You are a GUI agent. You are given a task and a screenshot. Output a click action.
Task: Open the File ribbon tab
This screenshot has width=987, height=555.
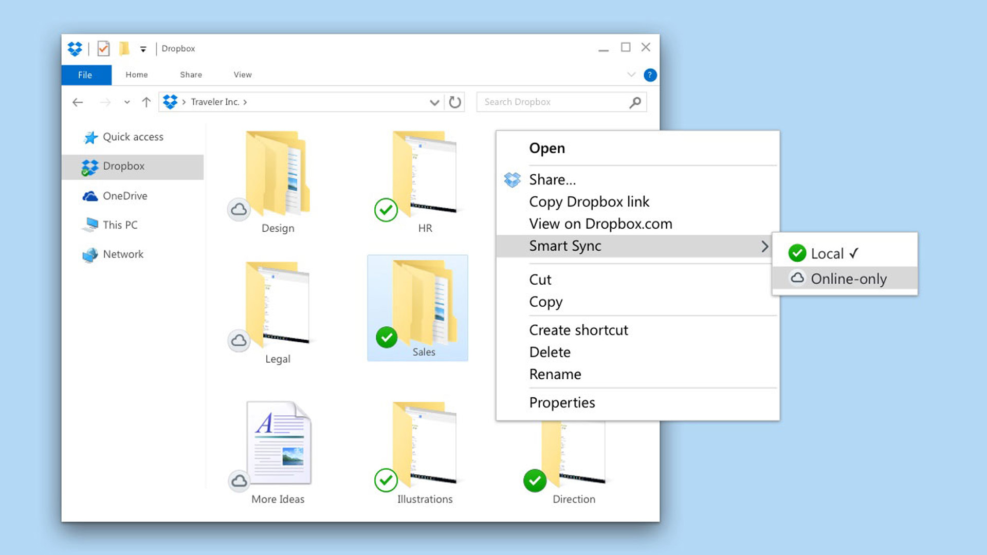[x=85, y=75]
